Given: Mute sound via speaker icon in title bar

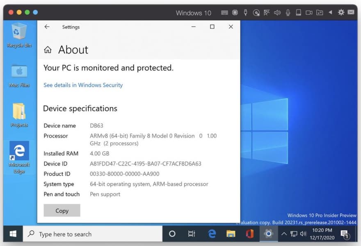Looking at the screenshot, I should pos(277,13).
